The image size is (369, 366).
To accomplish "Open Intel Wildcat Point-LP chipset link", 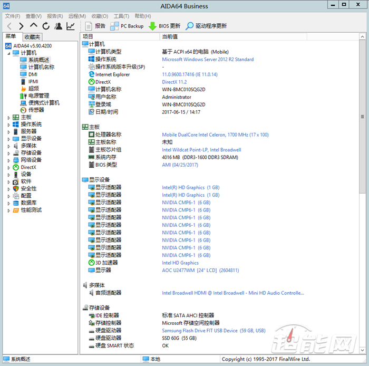I will pos(201,150).
